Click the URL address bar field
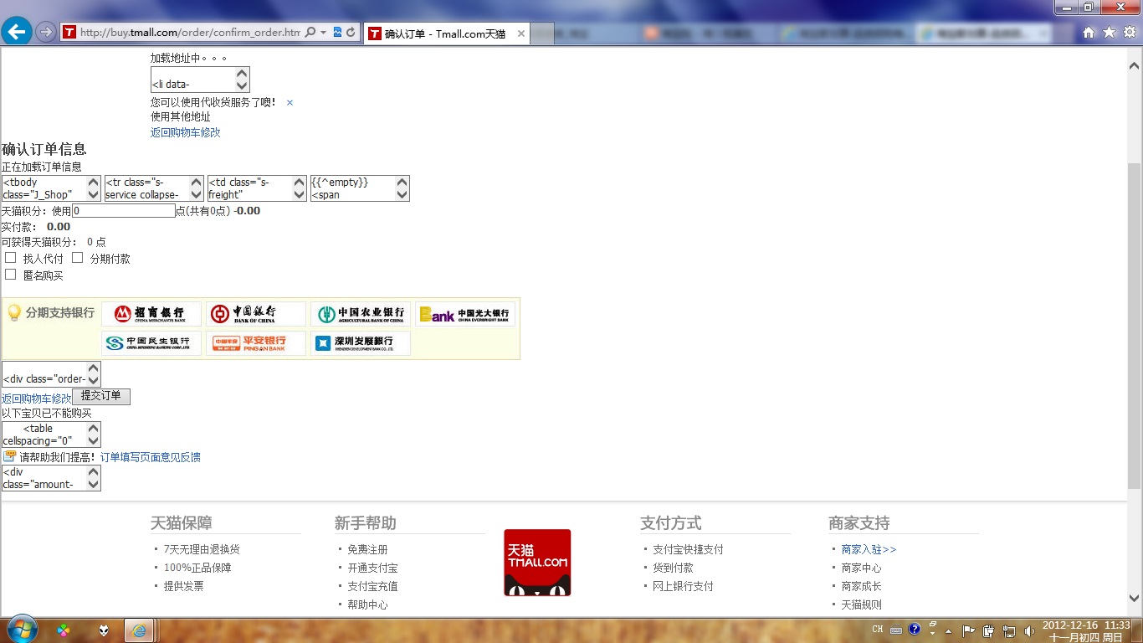 [x=189, y=33]
